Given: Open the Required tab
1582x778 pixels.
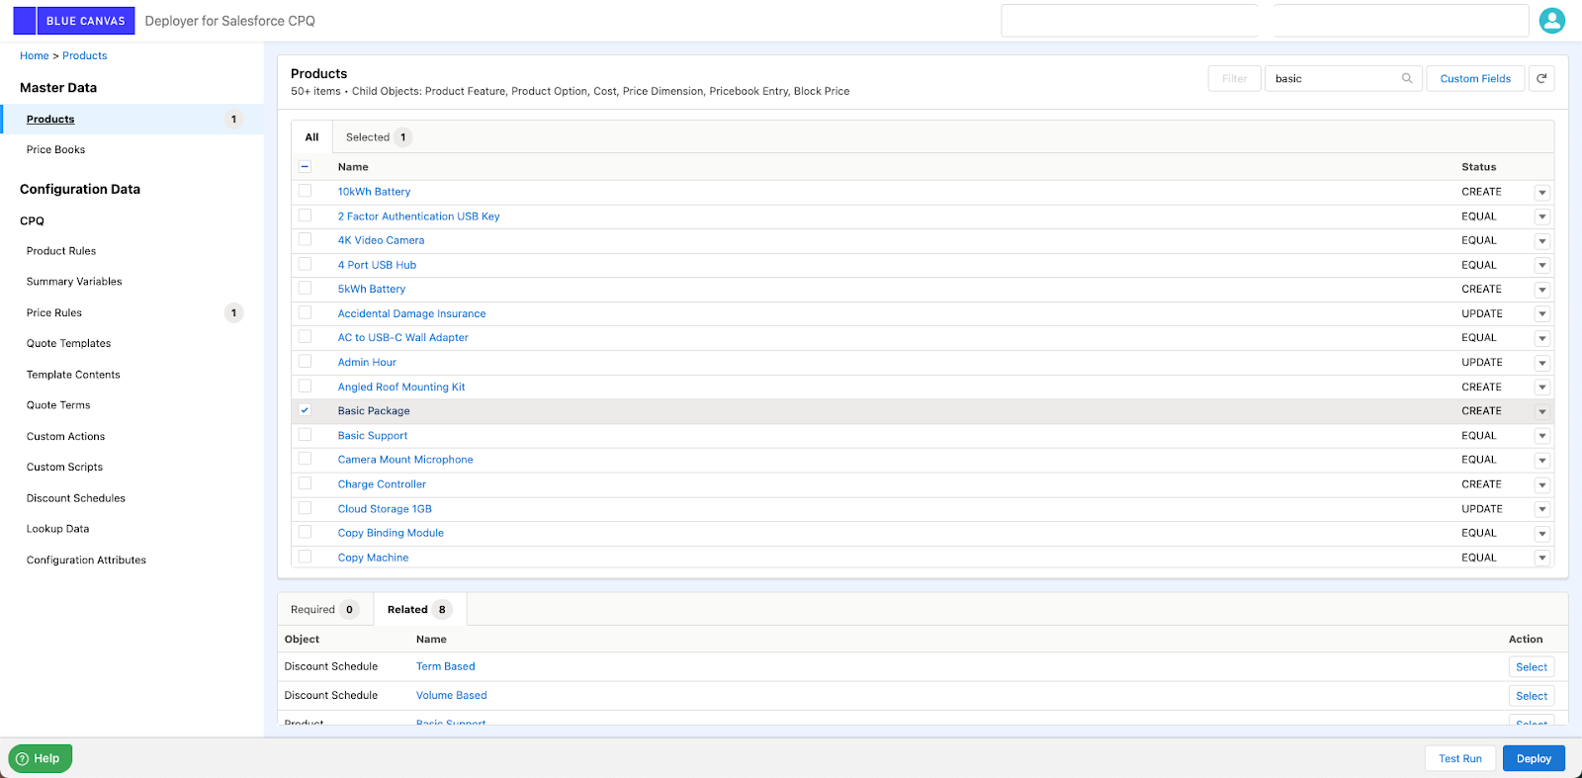Looking at the screenshot, I should (324, 610).
